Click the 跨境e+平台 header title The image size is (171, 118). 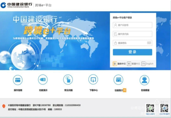(x=43, y=5)
